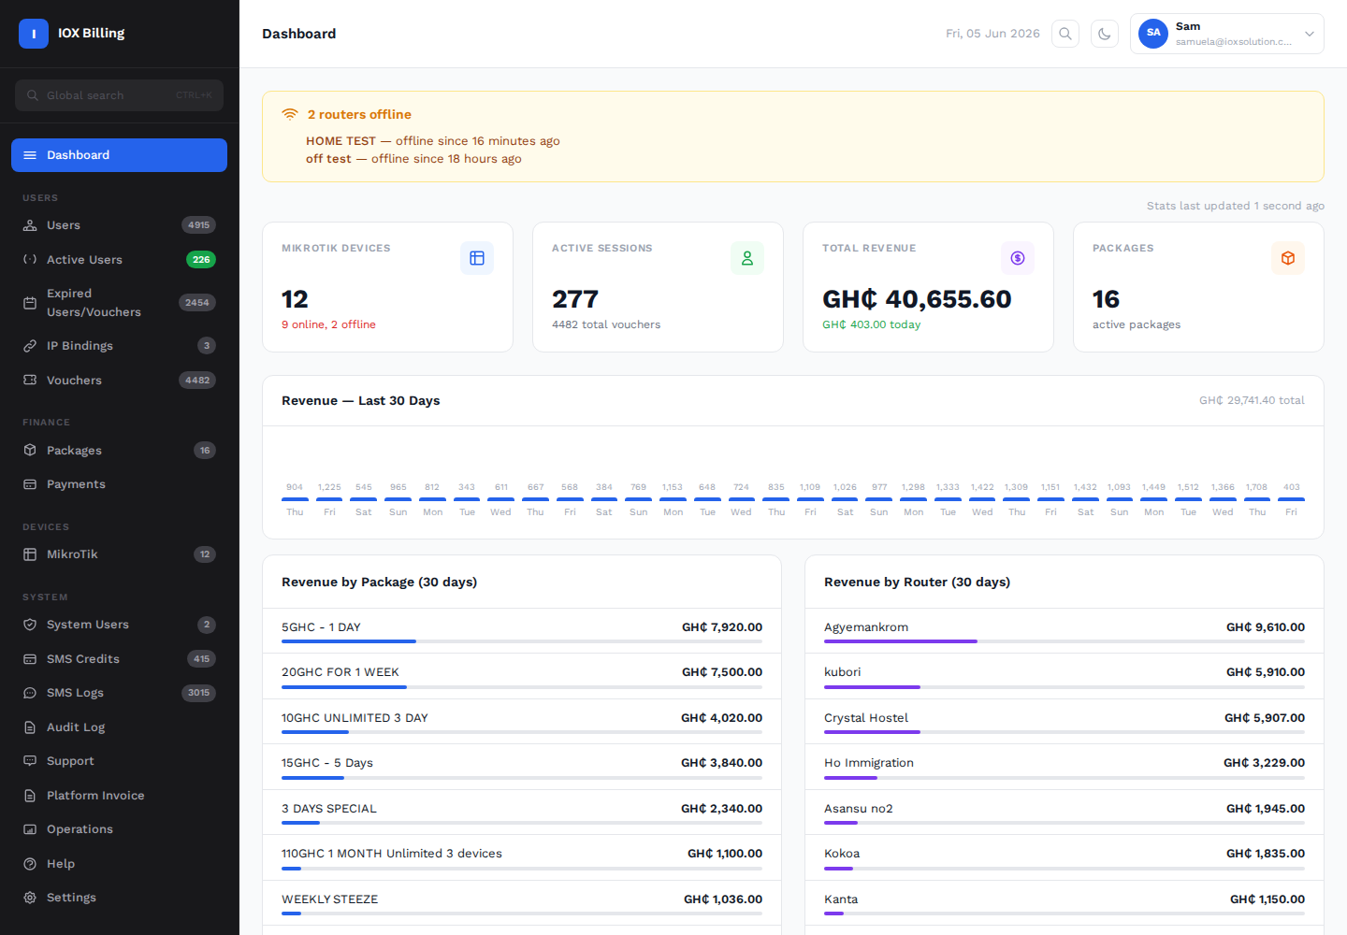This screenshot has width=1347, height=935.
Task: Click the Operations icon in sidebar
Action: coord(30,829)
